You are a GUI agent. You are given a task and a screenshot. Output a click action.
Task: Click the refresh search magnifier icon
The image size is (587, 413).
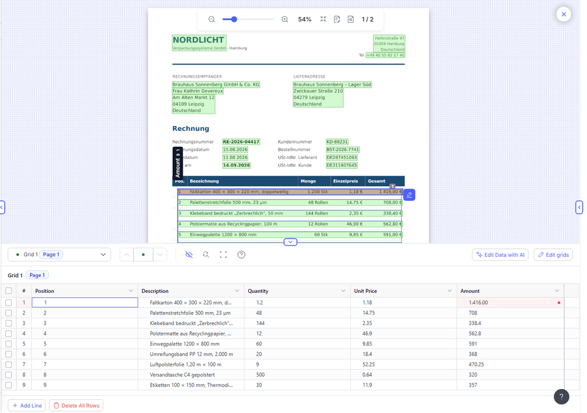tap(206, 255)
